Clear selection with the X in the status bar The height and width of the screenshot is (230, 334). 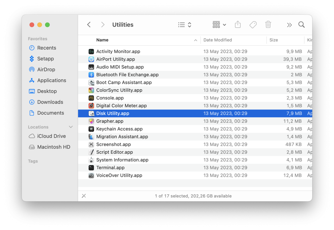tap(84, 196)
